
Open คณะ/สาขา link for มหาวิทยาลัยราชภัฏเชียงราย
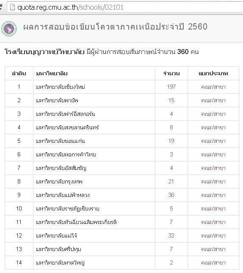(213, 208)
